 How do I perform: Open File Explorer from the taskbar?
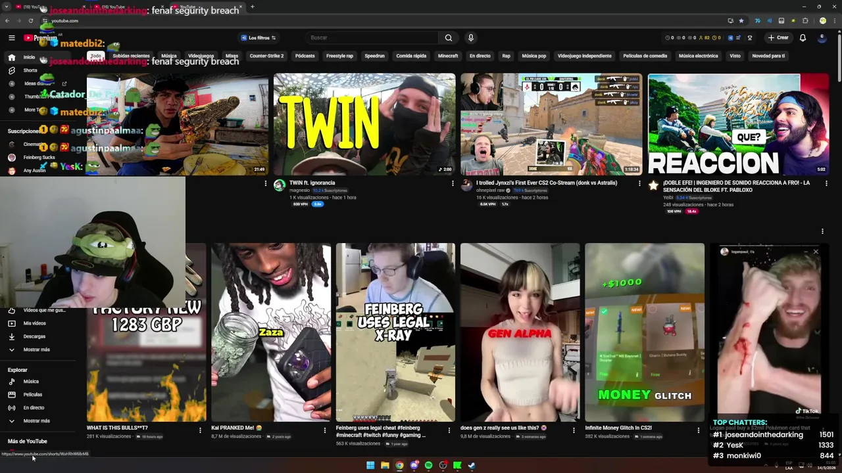385,465
